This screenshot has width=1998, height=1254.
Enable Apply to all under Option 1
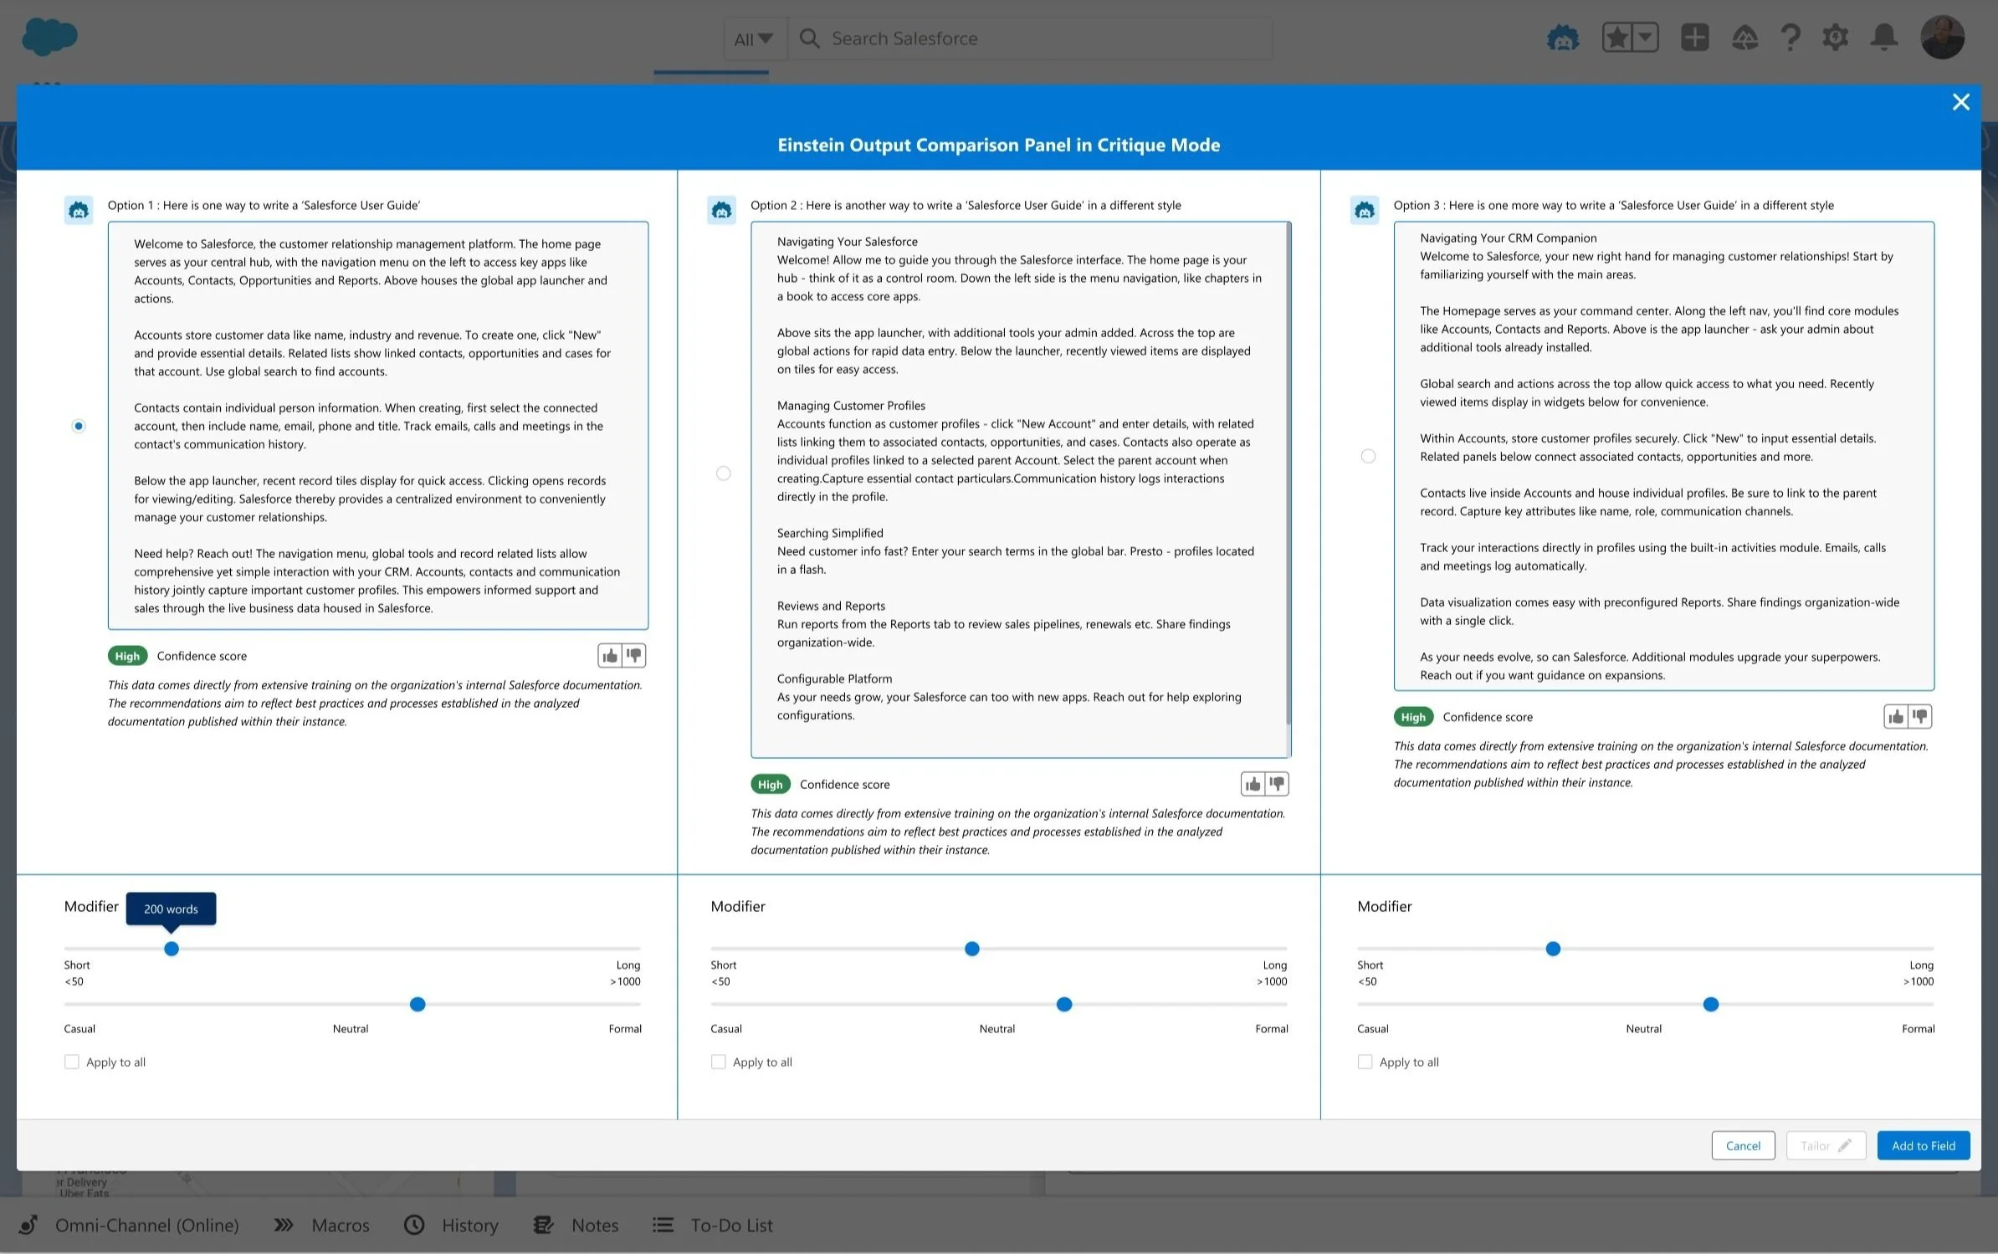[x=72, y=1062]
